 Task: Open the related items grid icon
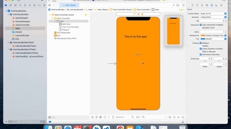click(49, 5)
